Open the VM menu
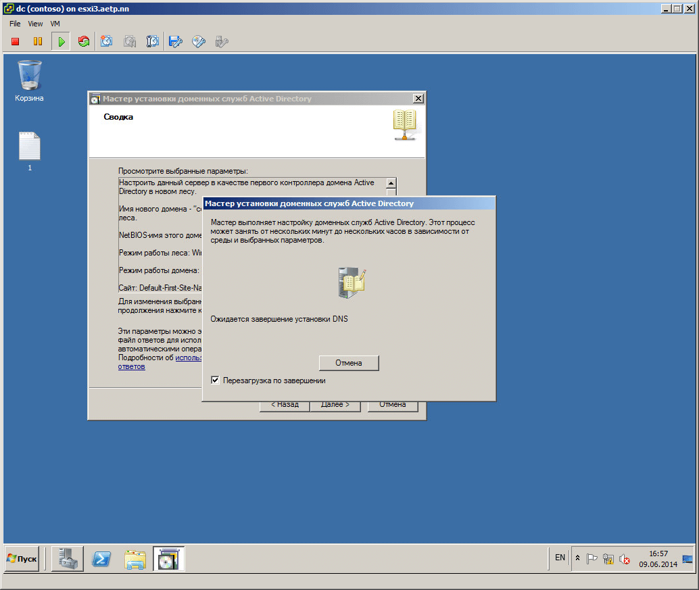 tap(55, 24)
